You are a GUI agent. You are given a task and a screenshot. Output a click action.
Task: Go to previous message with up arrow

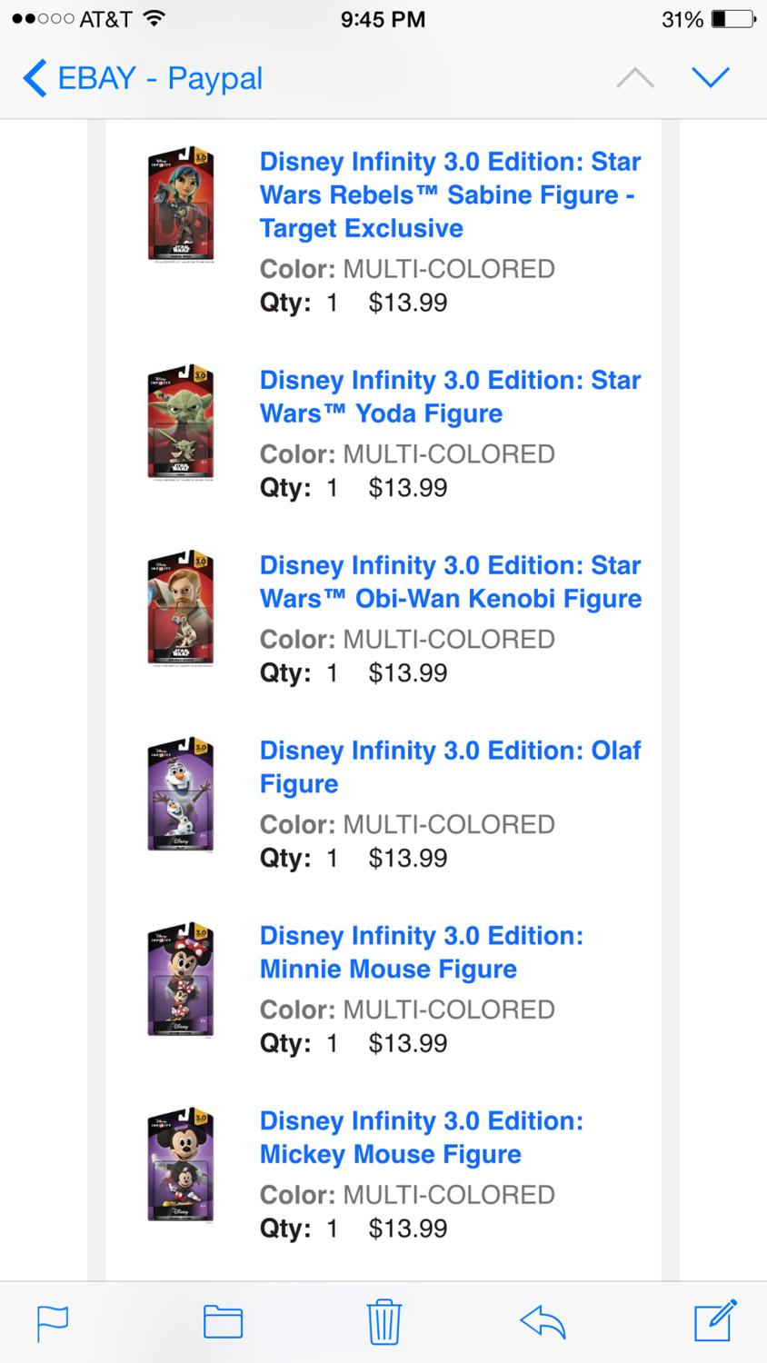634,78
